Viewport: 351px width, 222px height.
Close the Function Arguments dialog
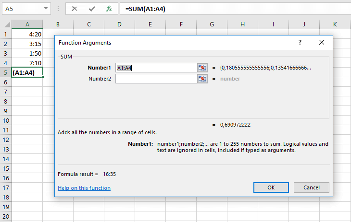coord(322,42)
